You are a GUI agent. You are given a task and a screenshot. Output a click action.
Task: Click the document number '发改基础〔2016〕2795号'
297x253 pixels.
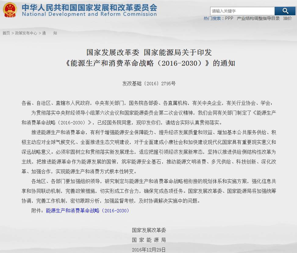point(148,83)
